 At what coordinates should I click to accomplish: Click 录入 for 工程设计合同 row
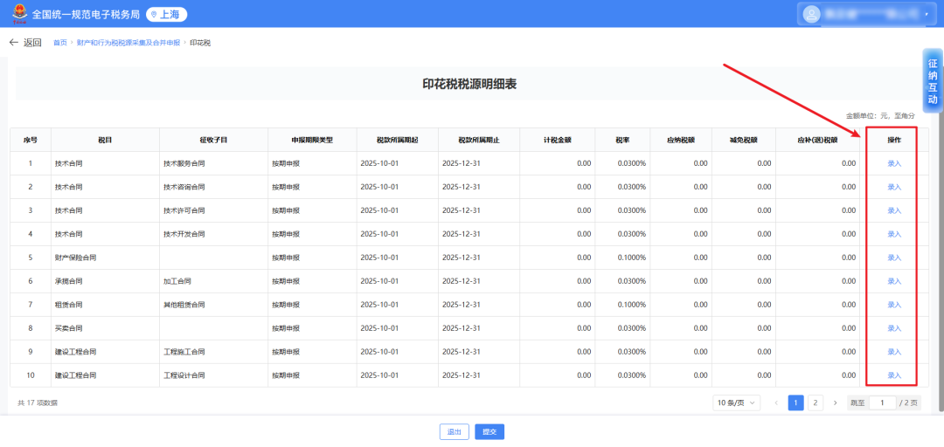click(x=894, y=375)
